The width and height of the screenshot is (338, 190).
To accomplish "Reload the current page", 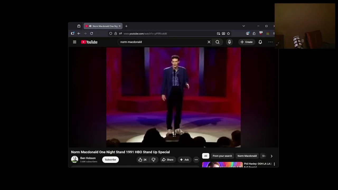I will coord(91,34).
